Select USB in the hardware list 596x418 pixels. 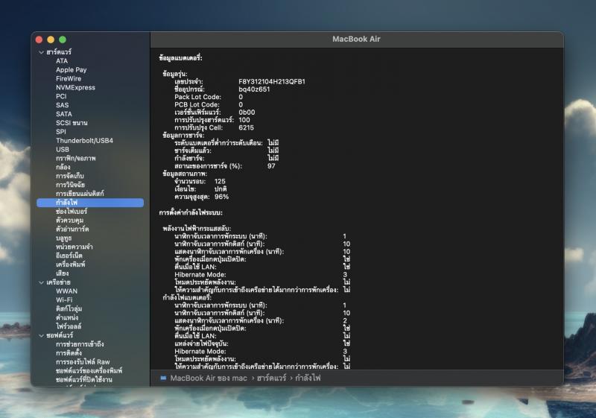click(63, 150)
